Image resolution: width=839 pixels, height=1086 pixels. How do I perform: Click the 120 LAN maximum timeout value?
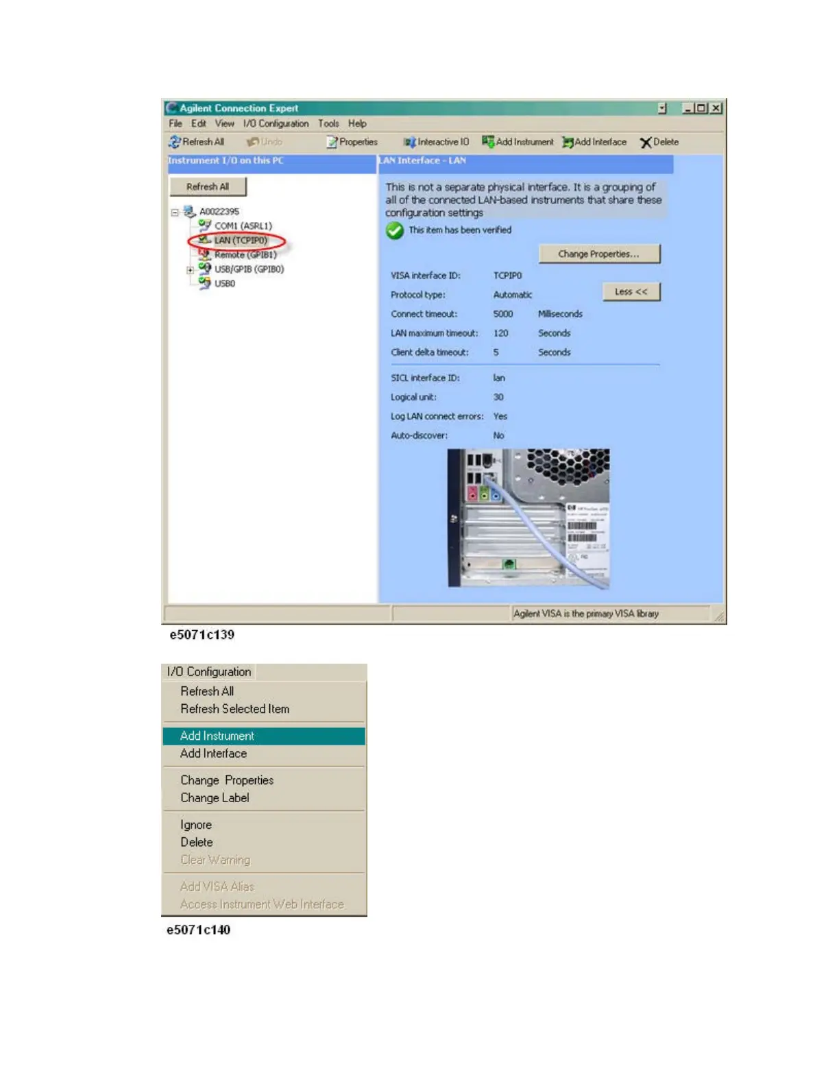[x=501, y=333]
